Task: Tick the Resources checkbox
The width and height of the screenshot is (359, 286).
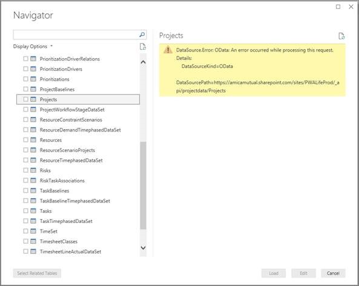Action: [25, 140]
